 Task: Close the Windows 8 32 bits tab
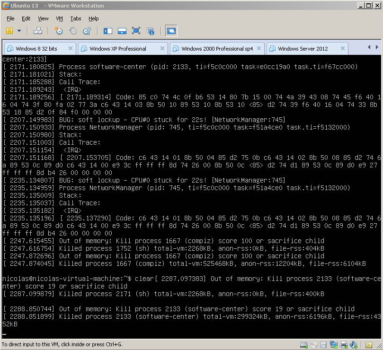[71, 48]
